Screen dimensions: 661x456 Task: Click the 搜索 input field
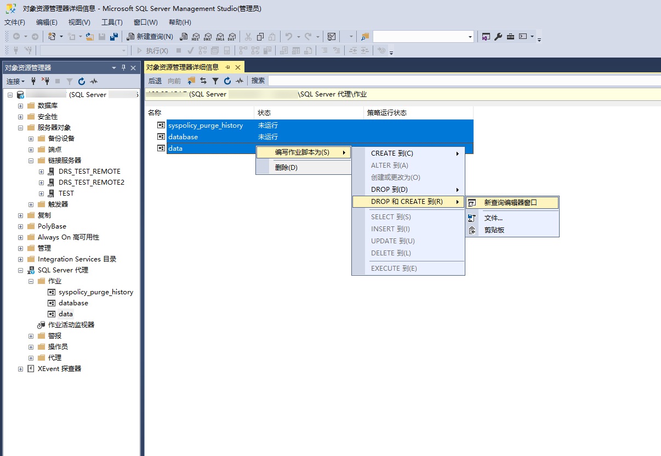[464, 81]
